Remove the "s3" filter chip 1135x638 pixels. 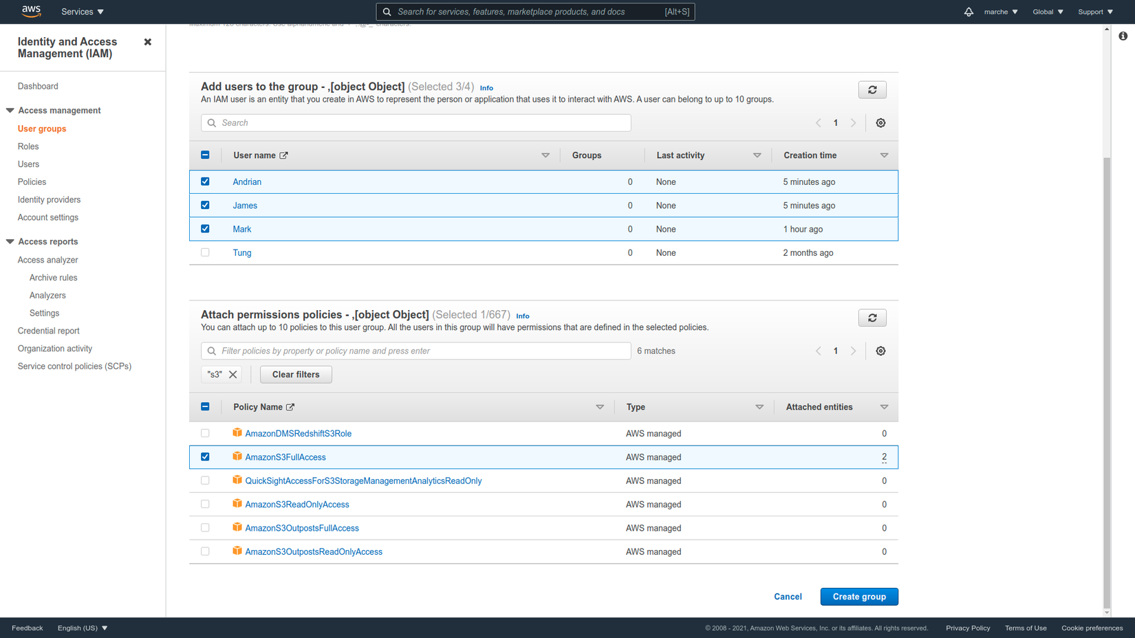233,375
